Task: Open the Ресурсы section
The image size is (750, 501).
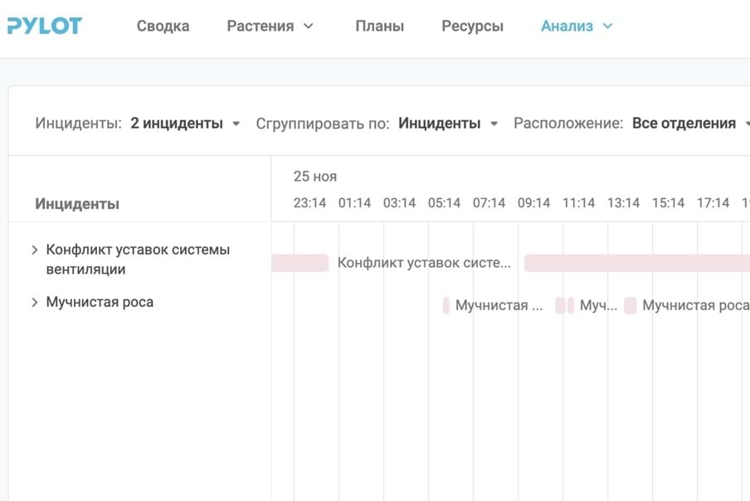Action: [472, 26]
